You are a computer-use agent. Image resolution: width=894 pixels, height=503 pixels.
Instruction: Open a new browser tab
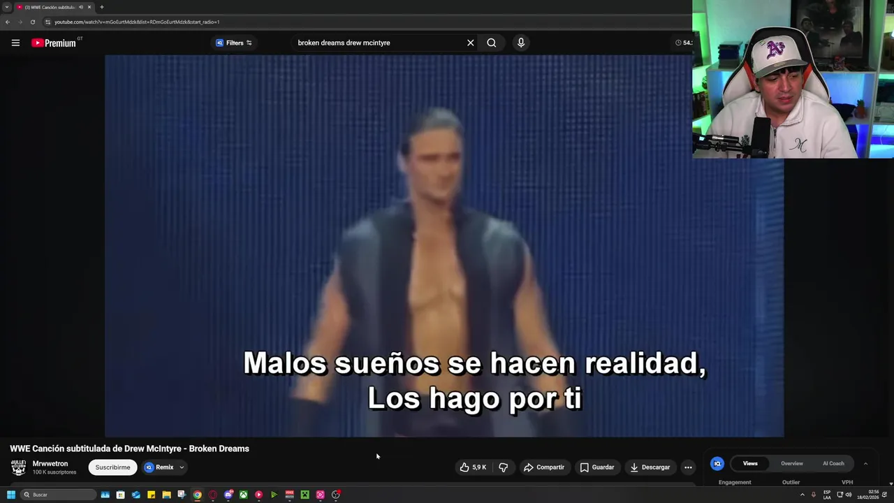(x=102, y=7)
